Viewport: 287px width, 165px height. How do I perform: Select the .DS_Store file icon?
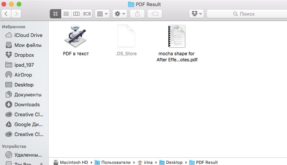126,36
